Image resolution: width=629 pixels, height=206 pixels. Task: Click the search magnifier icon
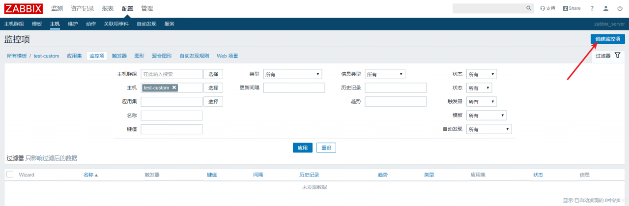point(529,8)
